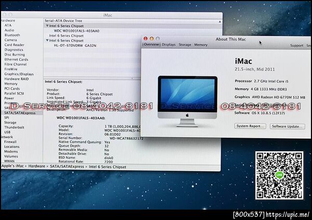Click the Link Speed value 6 Gigabit
The height and width of the screenshot is (220, 312).
pos(94,98)
